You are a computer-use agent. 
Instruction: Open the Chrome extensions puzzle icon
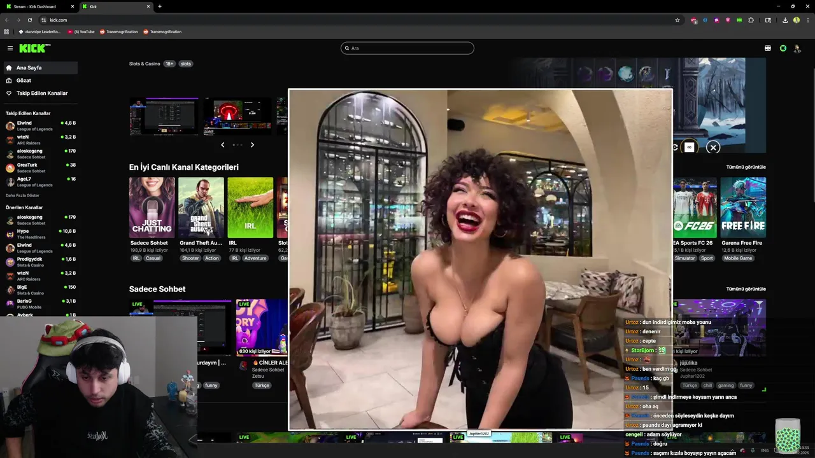(x=751, y=20)
